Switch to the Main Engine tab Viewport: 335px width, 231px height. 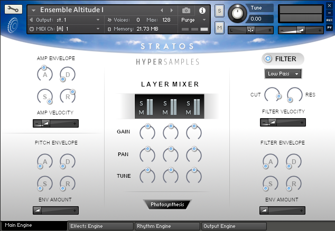[x=34, y=226]
